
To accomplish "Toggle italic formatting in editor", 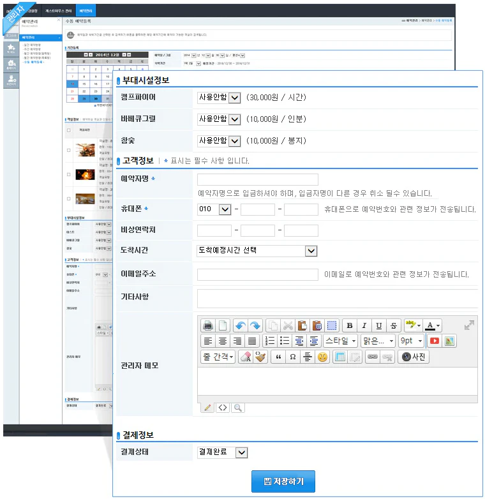I will tap(364, 325).
